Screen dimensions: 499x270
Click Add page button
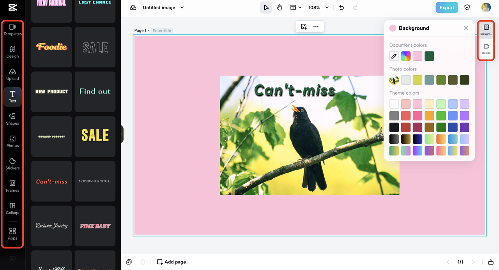pos(172,262)
